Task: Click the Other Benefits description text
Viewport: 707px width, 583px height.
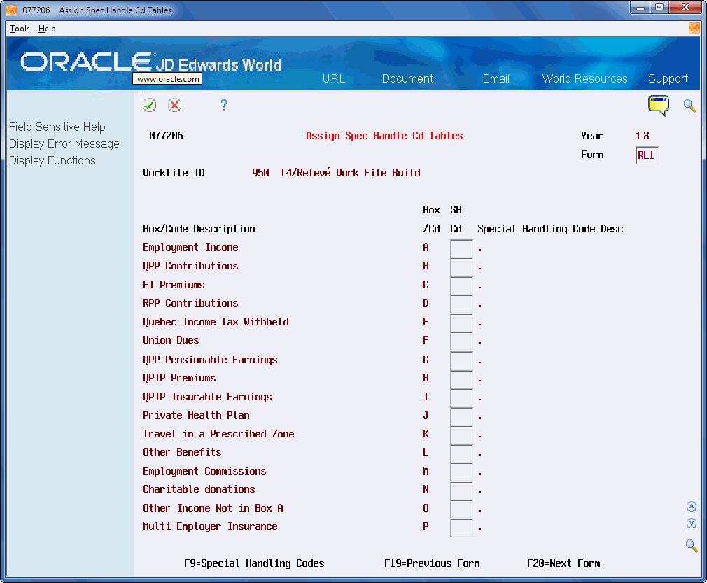Action: [182, 452]
